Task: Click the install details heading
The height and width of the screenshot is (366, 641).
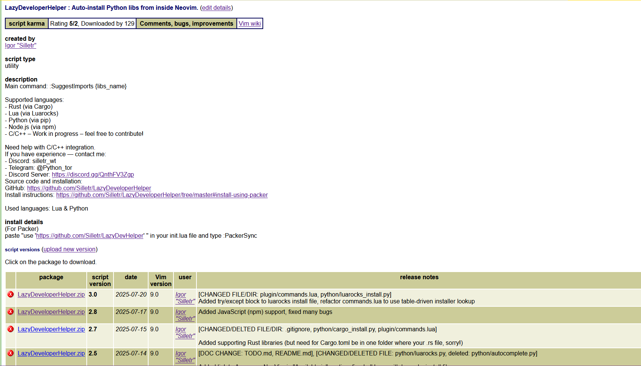Action: [x=24, y=222]
